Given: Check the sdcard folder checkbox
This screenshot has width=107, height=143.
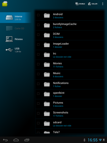Looking at the screenshot, I should (38, 123).
